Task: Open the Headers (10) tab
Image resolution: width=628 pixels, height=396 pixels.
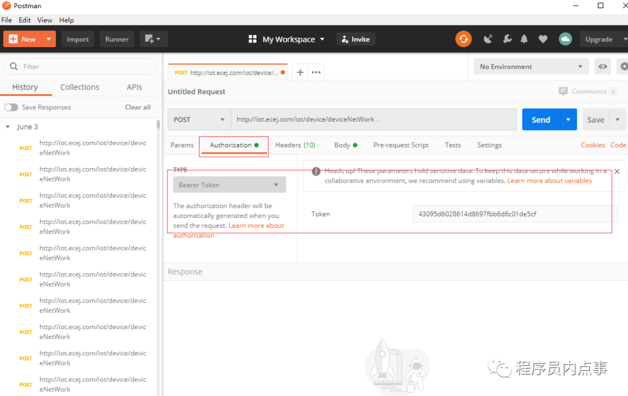Action: click(295, 145)
